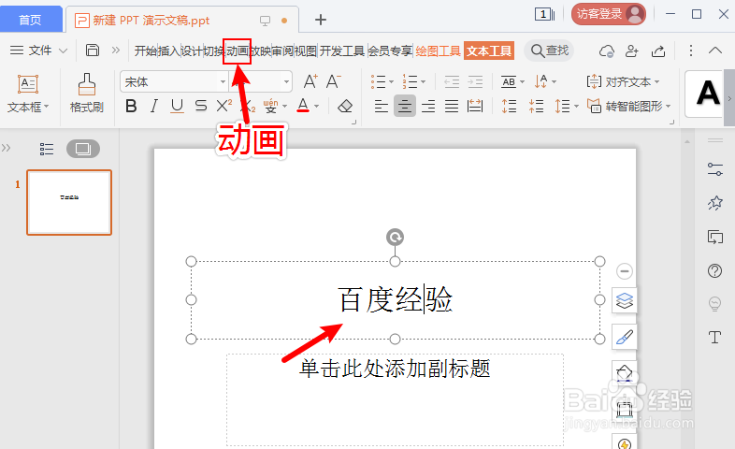The width and height of the screenshot is (735, 449).
Task: Select slide 1 thumbnail
Action: [69, 202]
